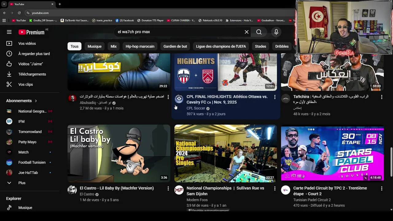Select the Tous filter chip
The height and width of the screenshot is (221, 393).
(74, 46)
